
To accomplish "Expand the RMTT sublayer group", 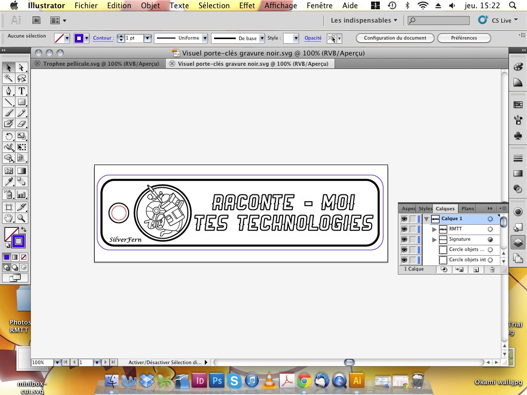I will [x=434, y=229].
